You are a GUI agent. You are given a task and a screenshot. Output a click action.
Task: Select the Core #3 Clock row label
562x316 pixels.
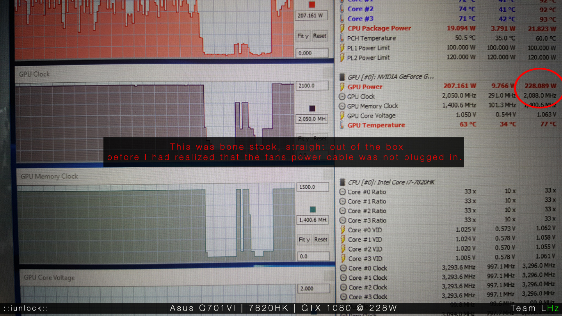pyautogui.click(x=368, y=297)
